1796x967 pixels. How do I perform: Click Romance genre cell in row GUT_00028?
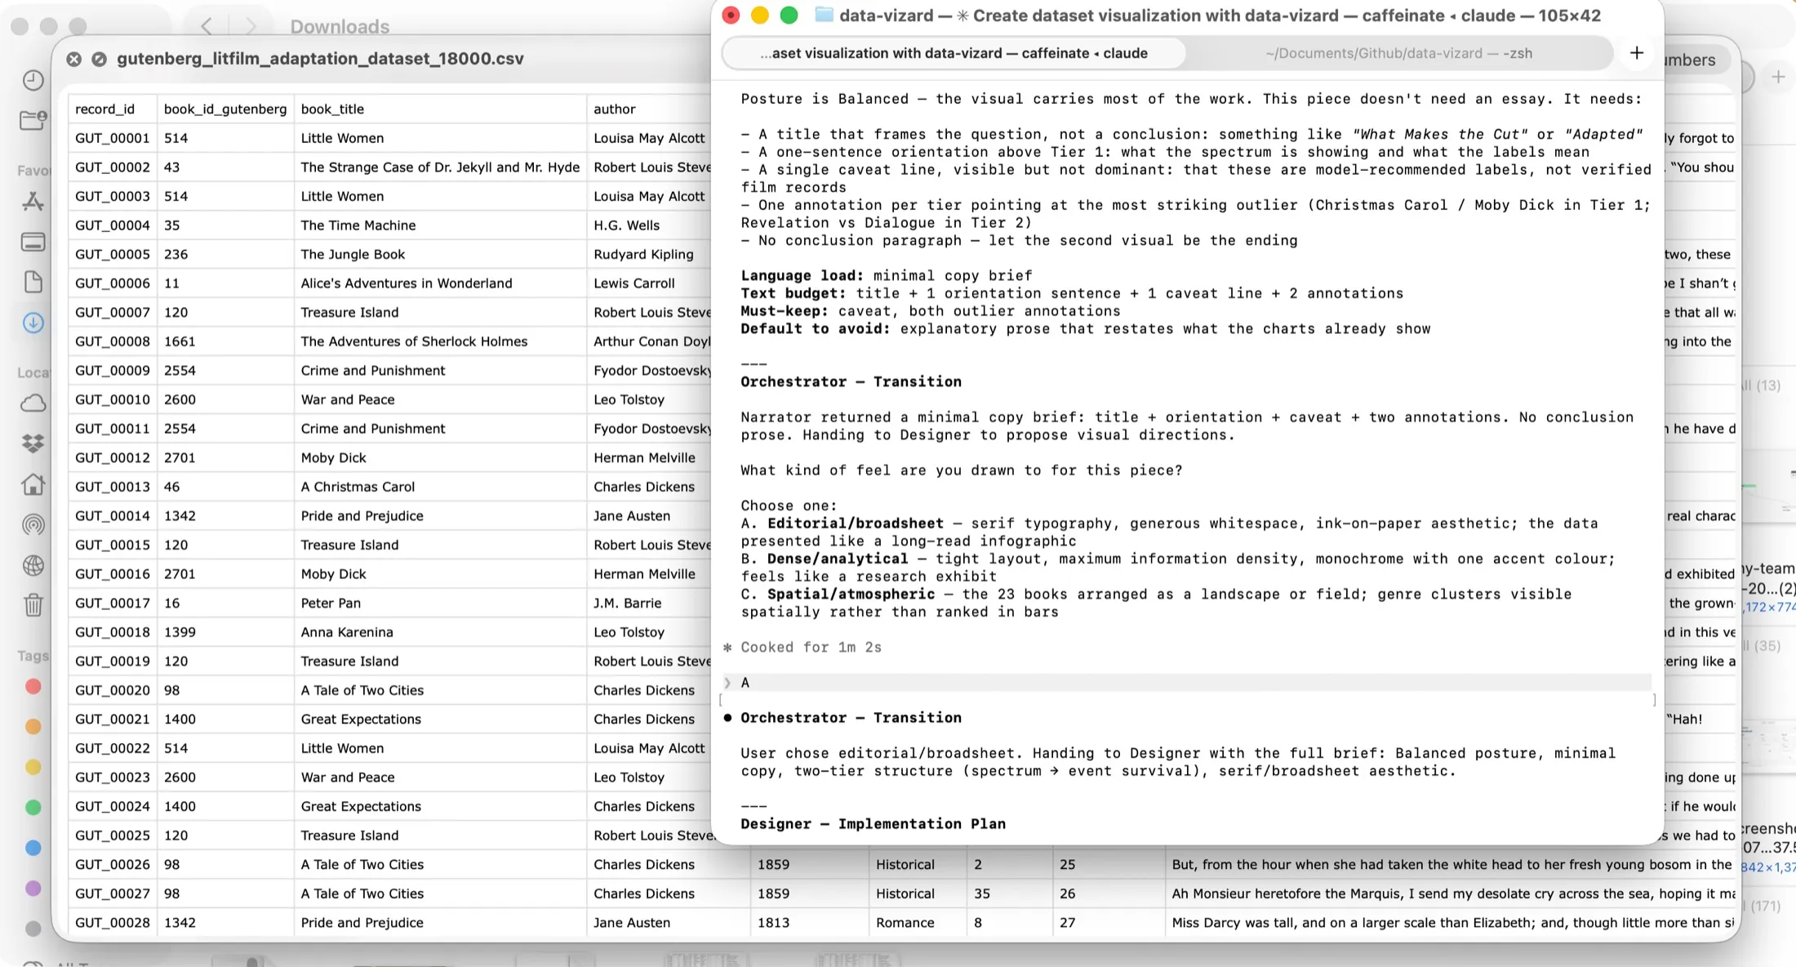coord(918,922)
